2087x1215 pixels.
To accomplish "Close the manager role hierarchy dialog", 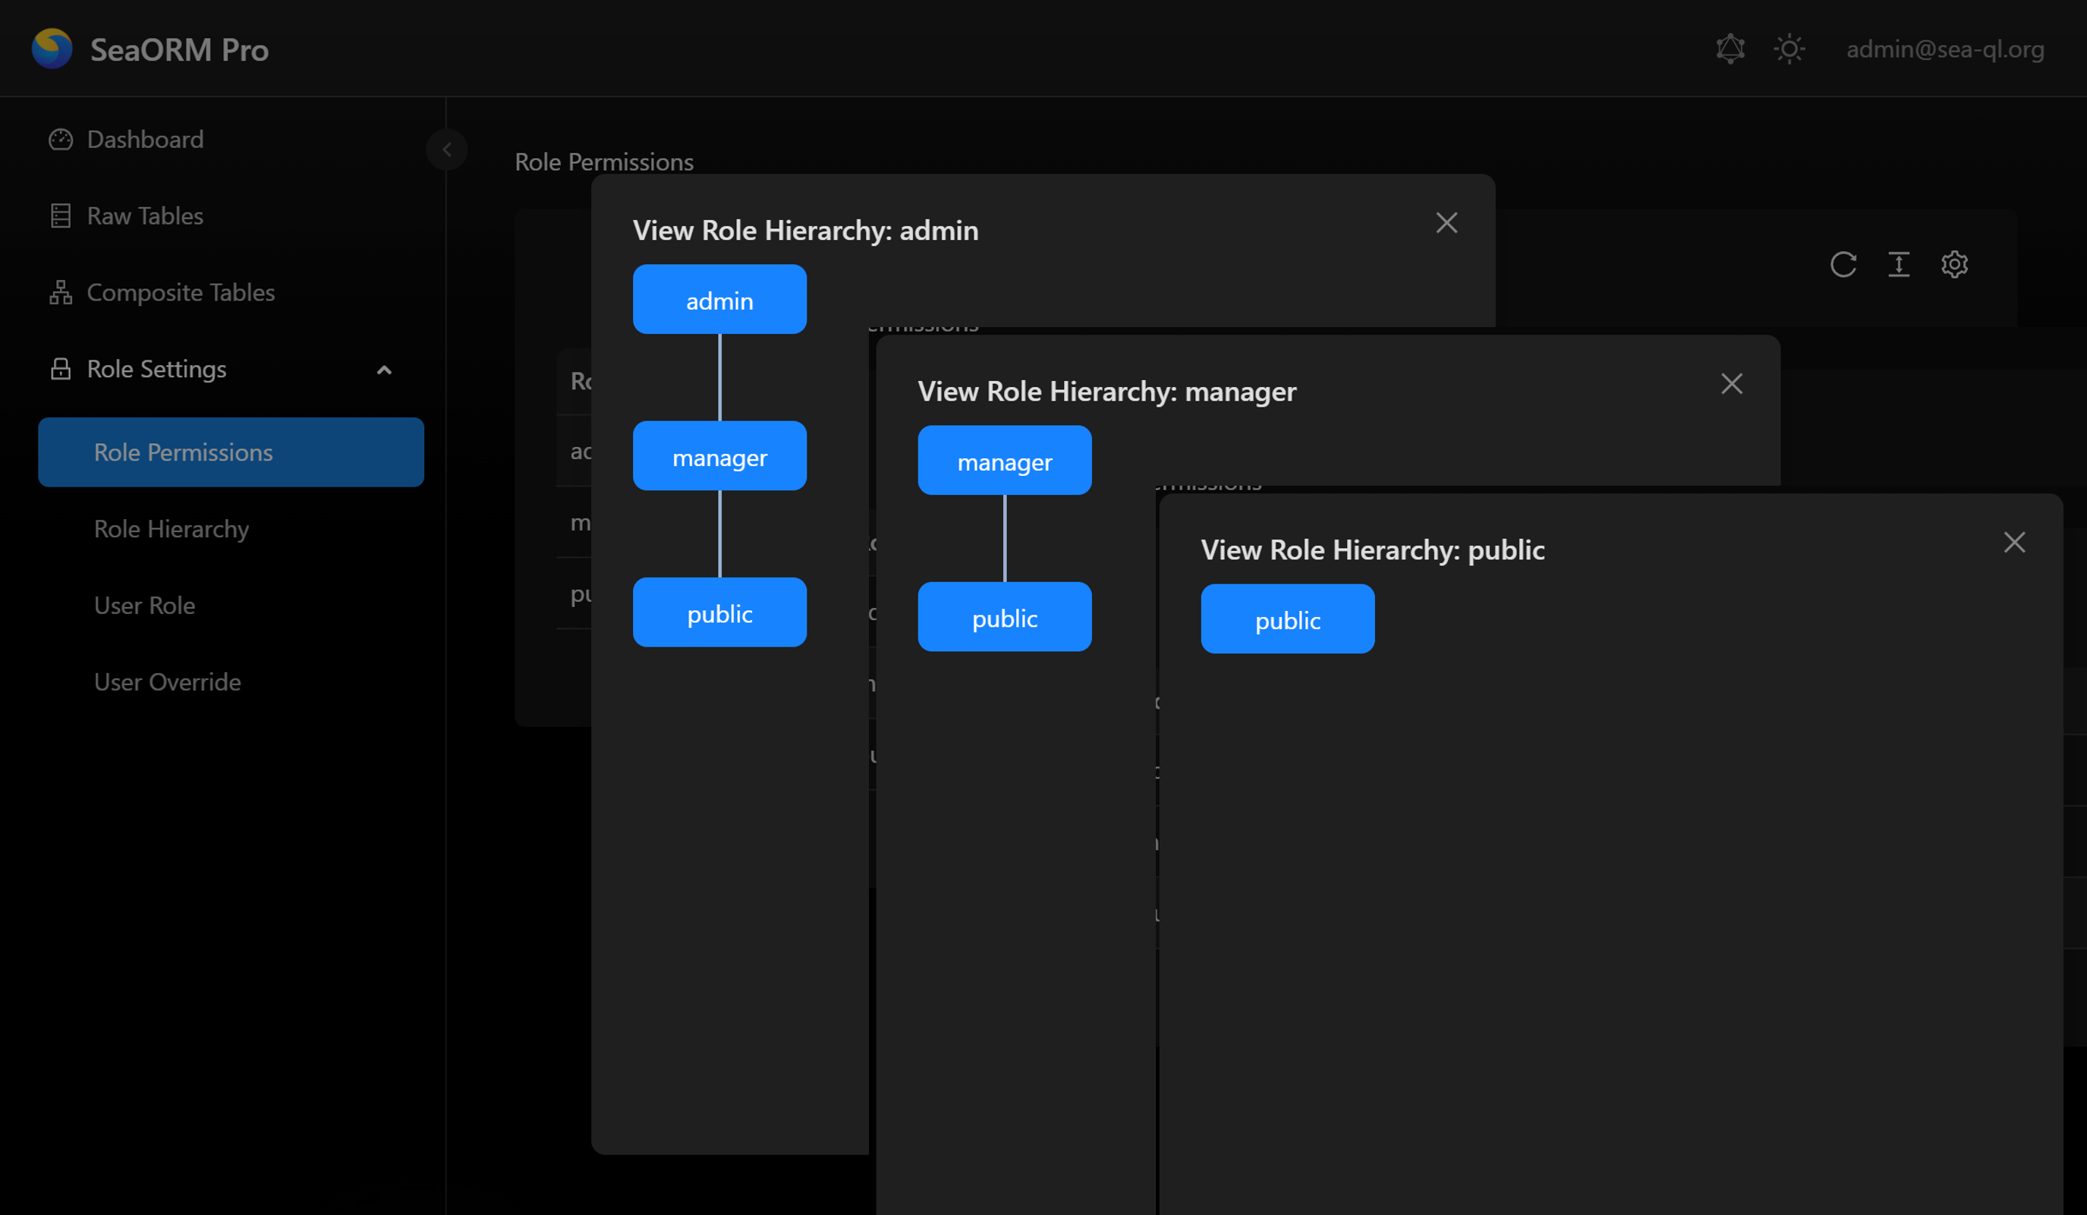I will [x=1731, y=383].
